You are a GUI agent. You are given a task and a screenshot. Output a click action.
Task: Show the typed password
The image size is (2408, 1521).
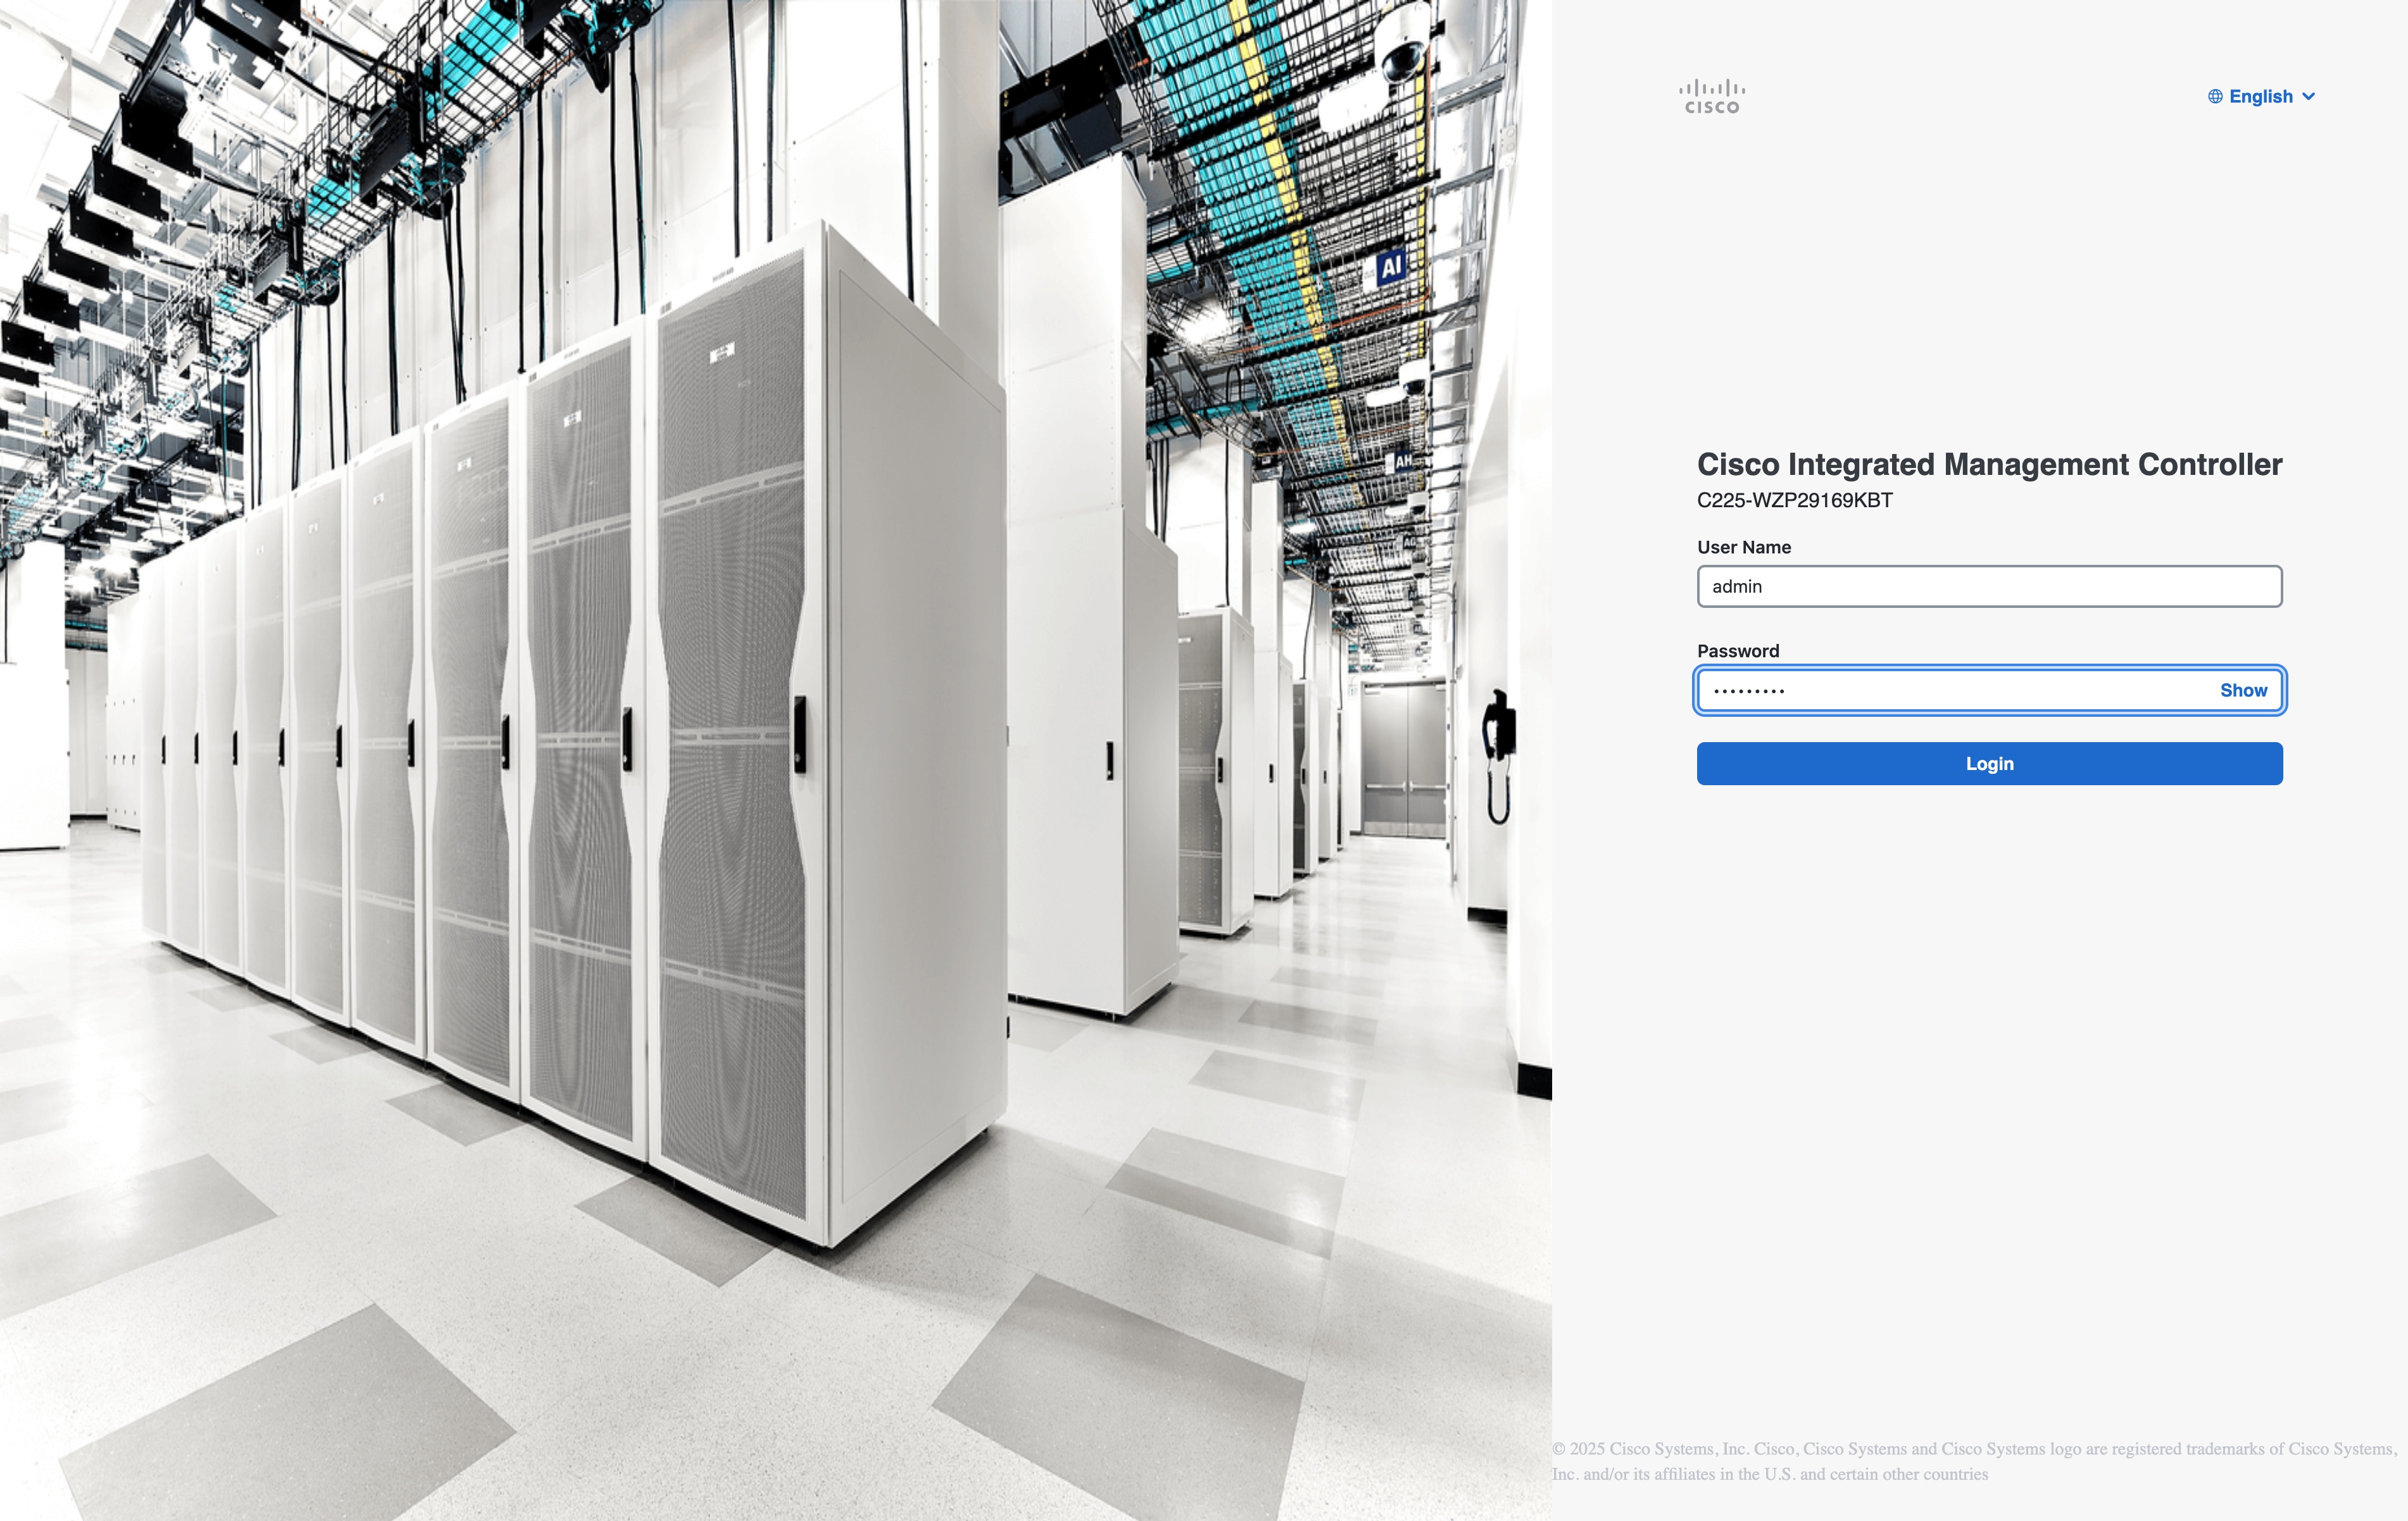pos(2243,690)
